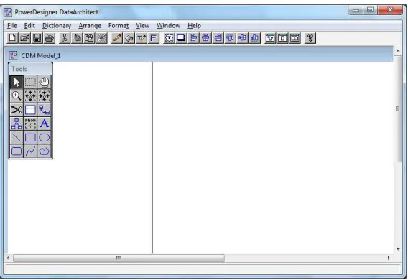This screenshot has width=408, height=280.
Task: Click the middle window-style icon before Help
Action: click(x=282, y=38)
